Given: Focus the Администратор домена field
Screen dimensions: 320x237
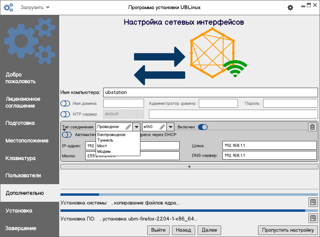Looking at the screenshot, I should 218,103.
